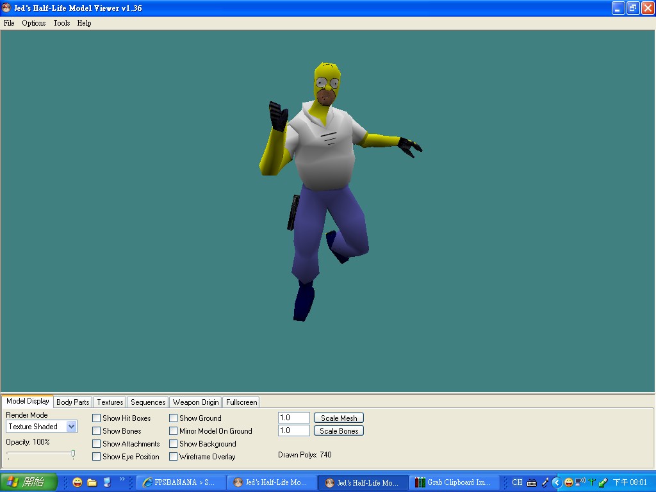Click the green antenna tray icon
The height and width of the screenshot is (492, 656).
pos(591,482)
